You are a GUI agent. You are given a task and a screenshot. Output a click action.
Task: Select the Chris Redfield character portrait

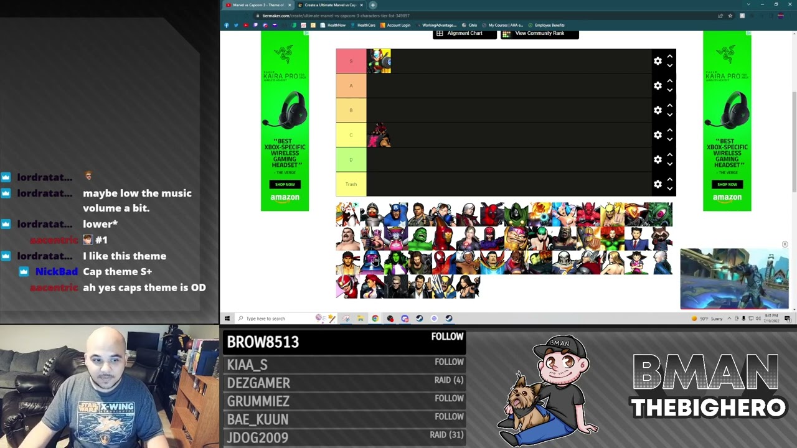(420, 214)
